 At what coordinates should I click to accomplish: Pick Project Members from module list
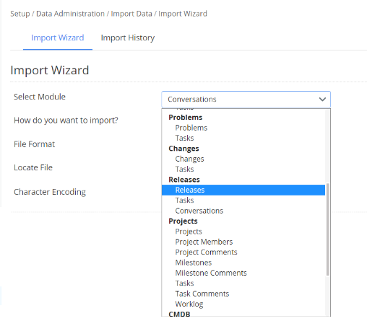coord(204,242)
